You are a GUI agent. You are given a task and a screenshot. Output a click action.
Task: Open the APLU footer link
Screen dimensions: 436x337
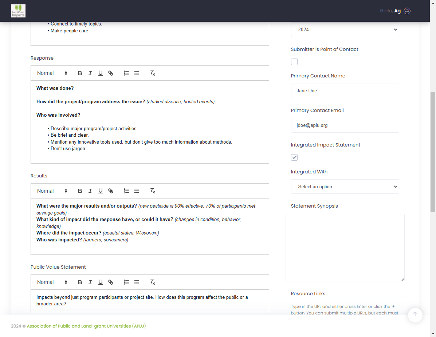(86, 326)
